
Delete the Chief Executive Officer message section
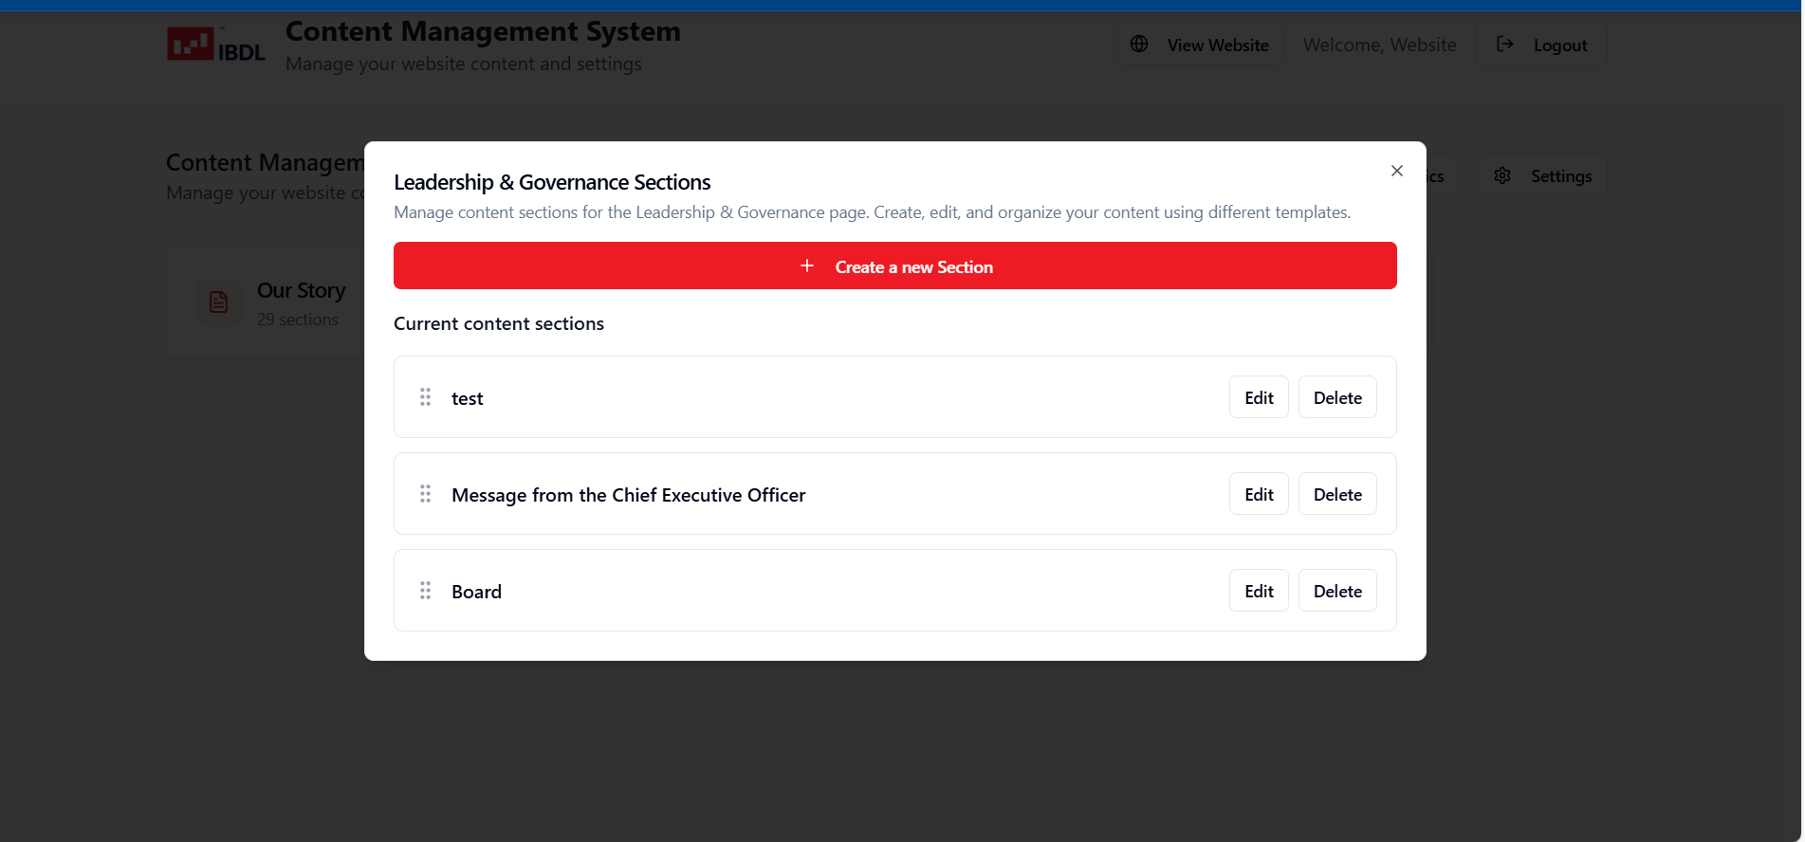(x=1336, y=494)
